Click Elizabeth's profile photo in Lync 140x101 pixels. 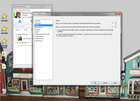point(18,15)
